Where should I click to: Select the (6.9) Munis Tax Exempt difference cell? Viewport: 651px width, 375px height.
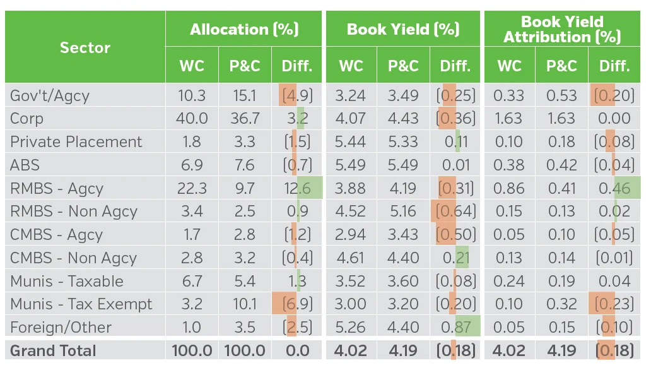[x=297, y=304]
